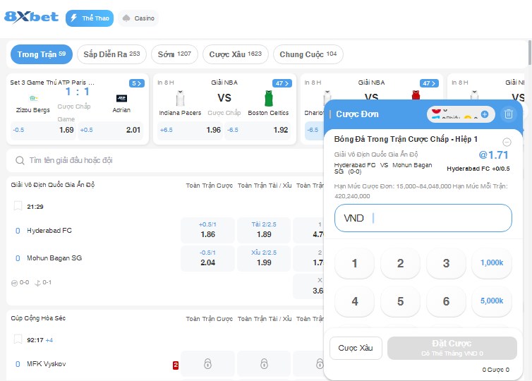The height and width of the screenshot is (381, 532).
Task: Clear bet slip with trash icon
Action: tap(508, 114)
